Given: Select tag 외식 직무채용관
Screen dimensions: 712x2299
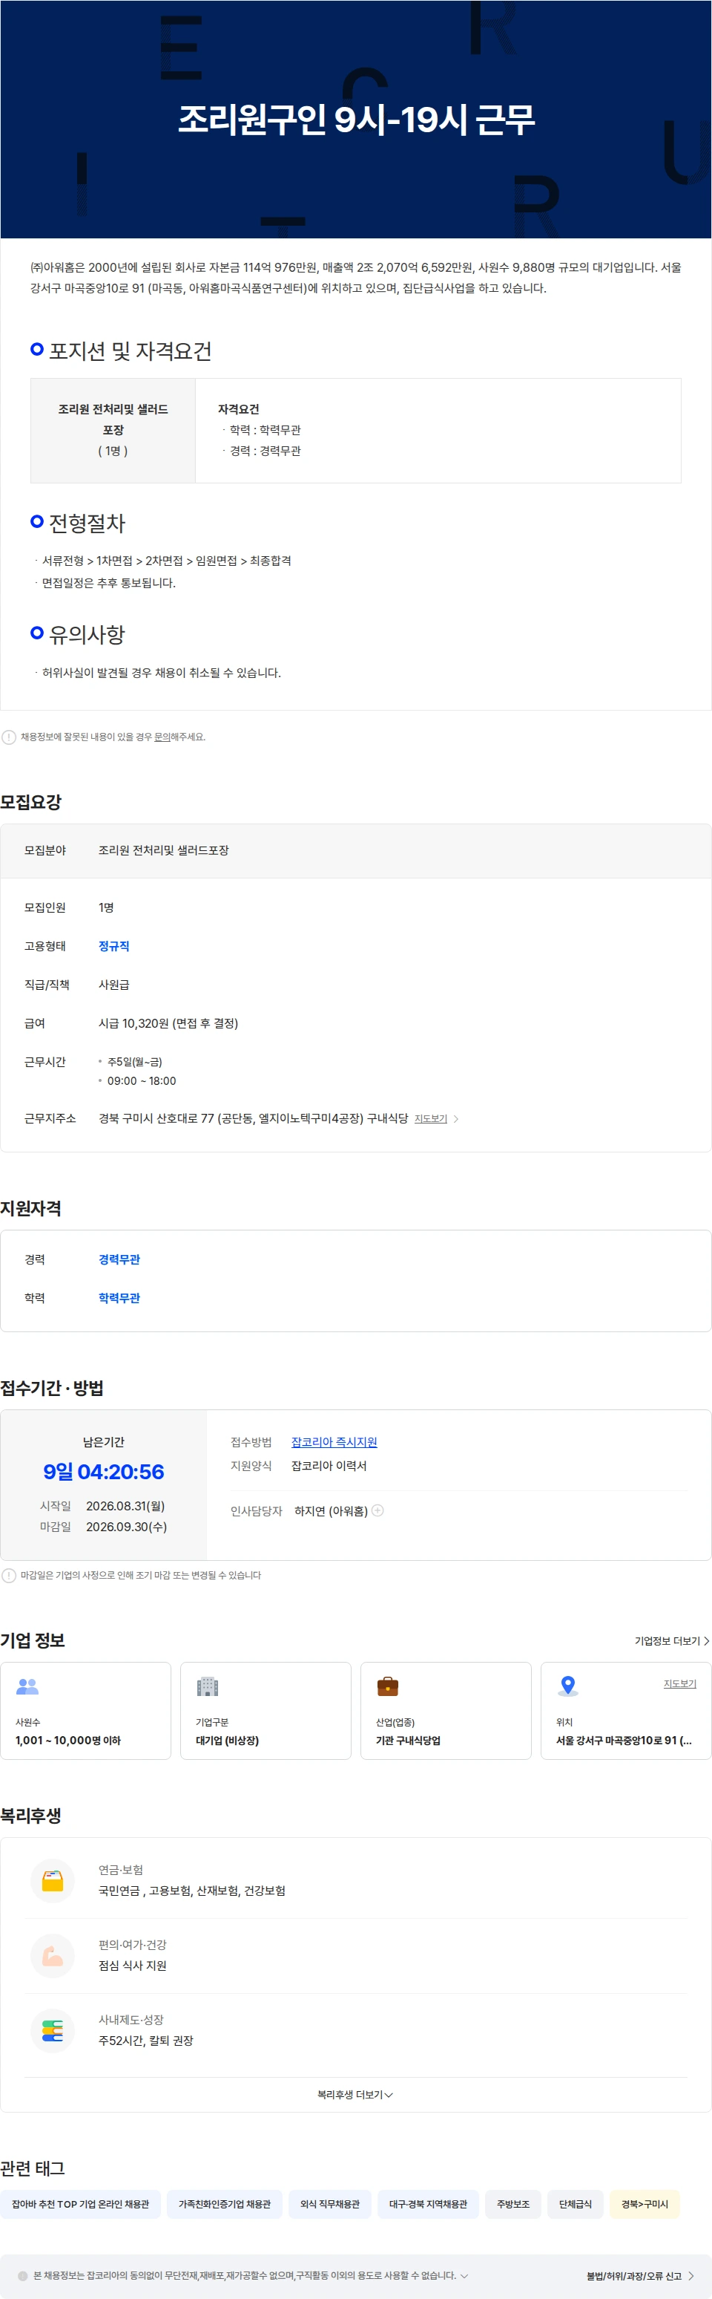Looking at the screenshot, I should 330,2205.
